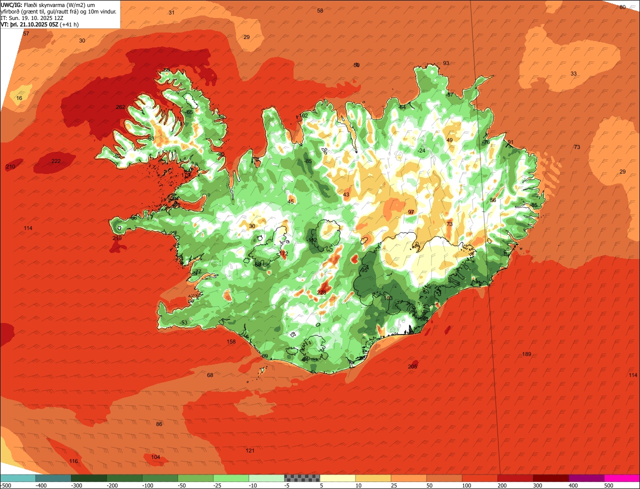640x489 pixels.
Task: Click the 222 value on the map
Action: click(x=56, y=161)
